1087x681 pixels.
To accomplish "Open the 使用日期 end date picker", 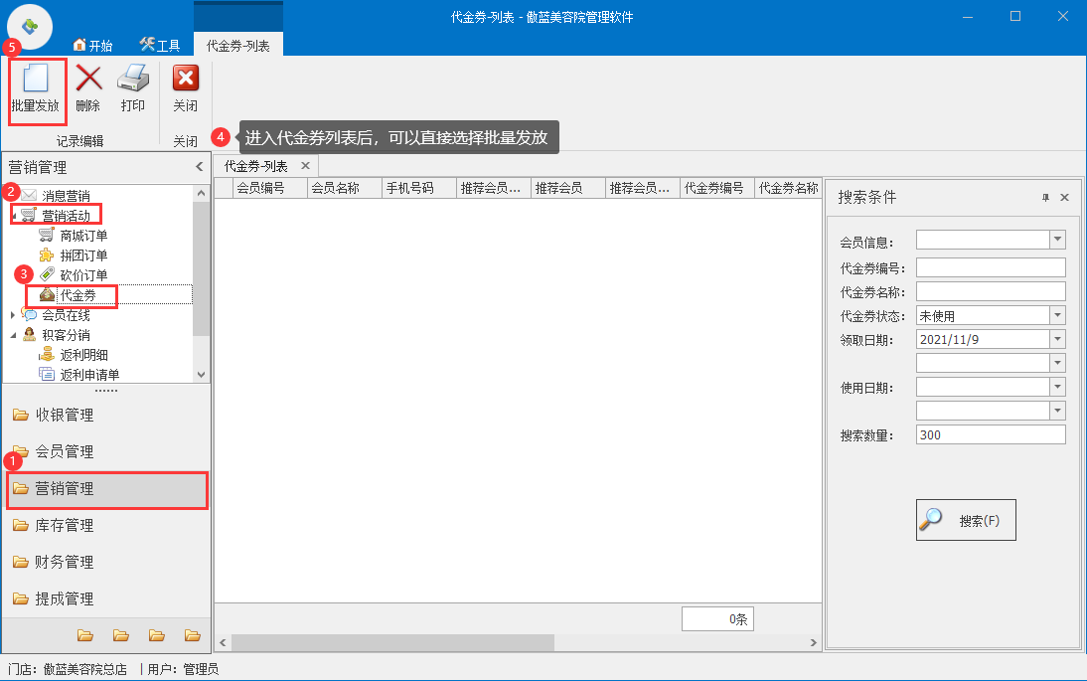I will 1057,411.
